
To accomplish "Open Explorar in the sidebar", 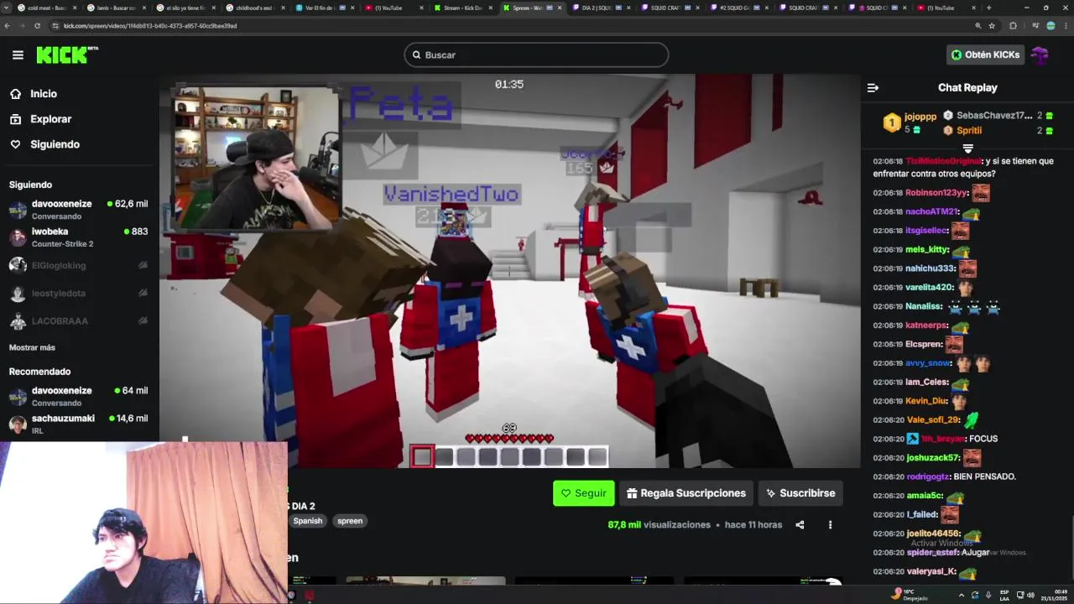I will point(50,119).
